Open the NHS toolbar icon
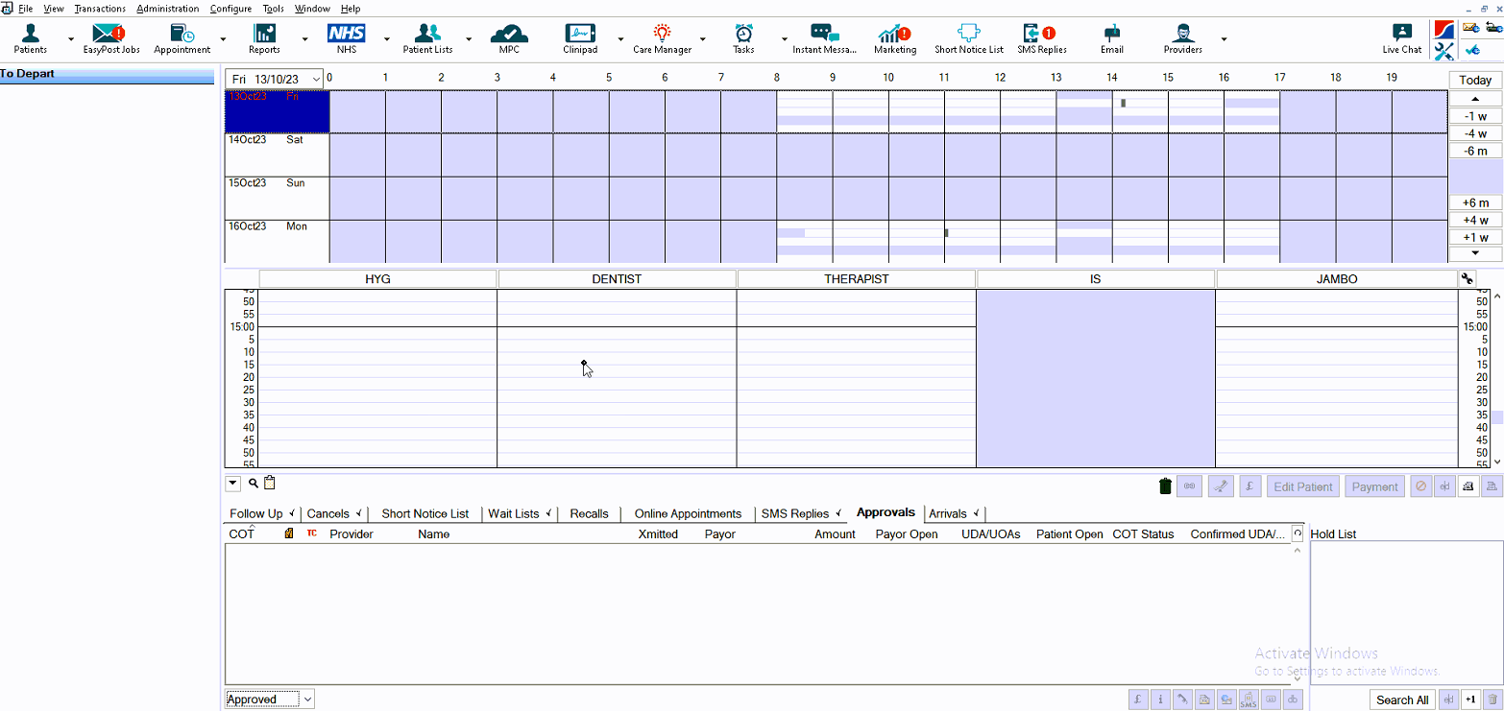 347,38
